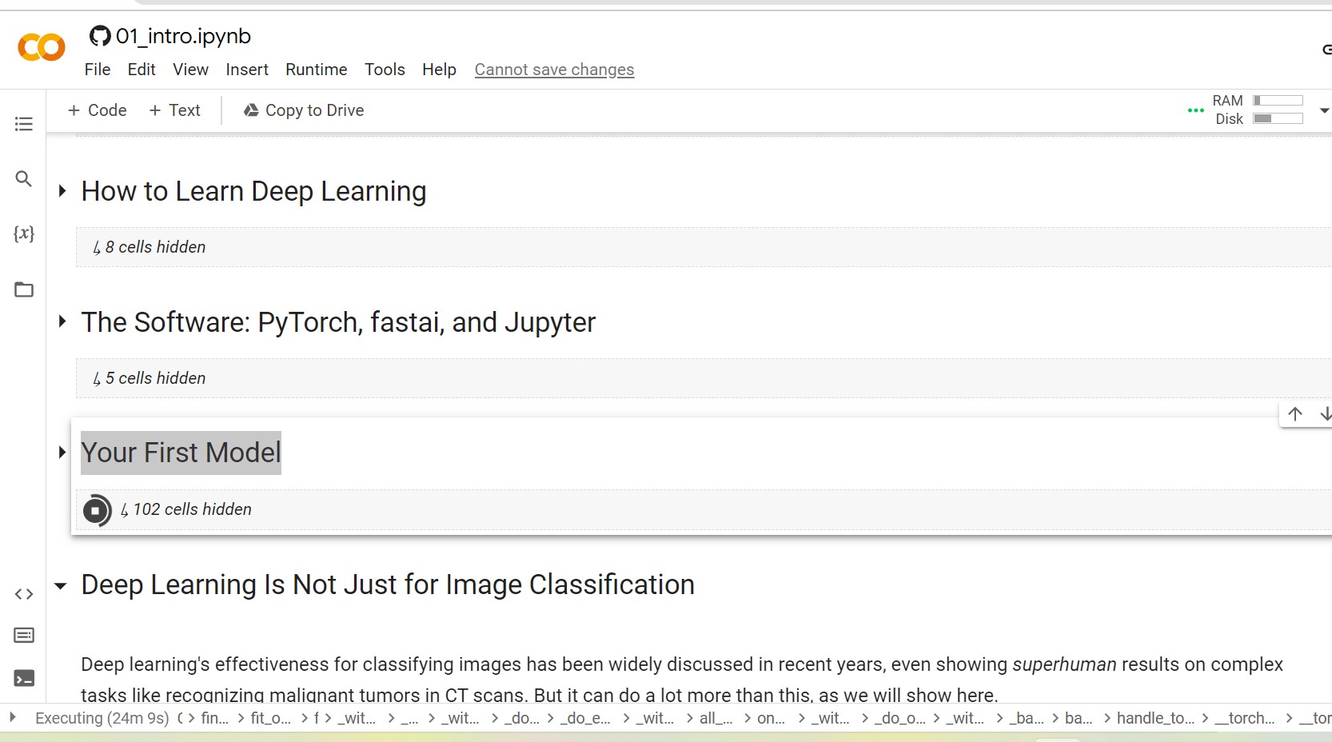The height and width of the screenshot is (742, 1332).
Task: Open the Files browser panel
Action: coord(23,289)
